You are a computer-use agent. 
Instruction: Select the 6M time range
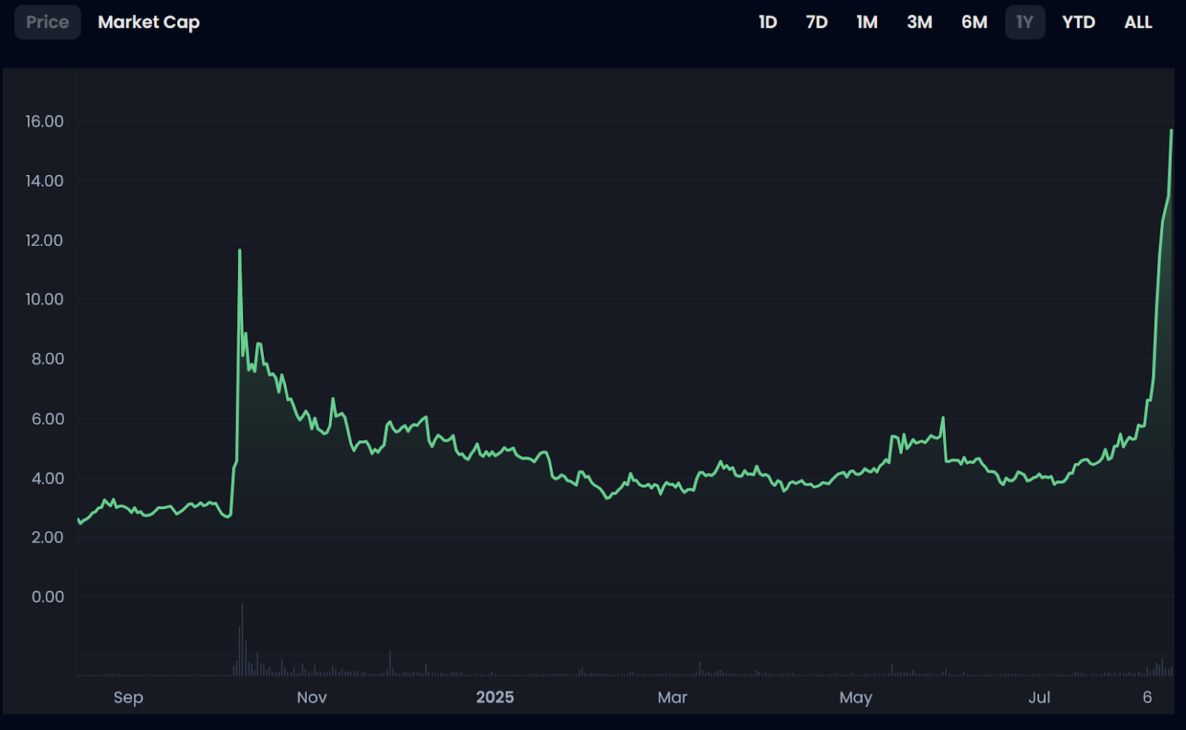(x=973, y=22)
